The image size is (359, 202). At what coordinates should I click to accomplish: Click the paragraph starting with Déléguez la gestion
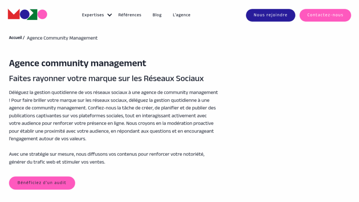pos(113,115)
